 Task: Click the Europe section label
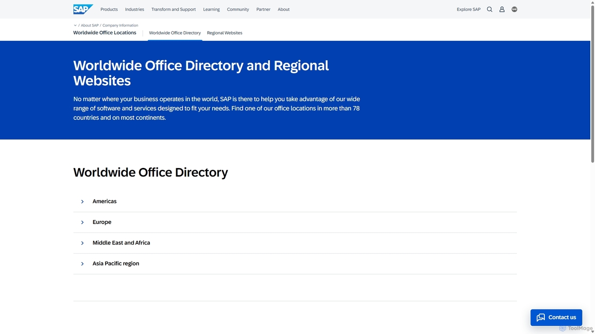pyautogui.click(x=102, y=222)
